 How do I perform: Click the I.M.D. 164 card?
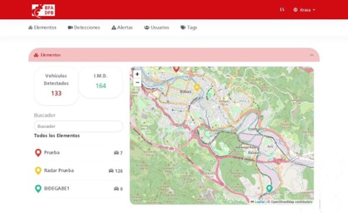click(101, 82)
